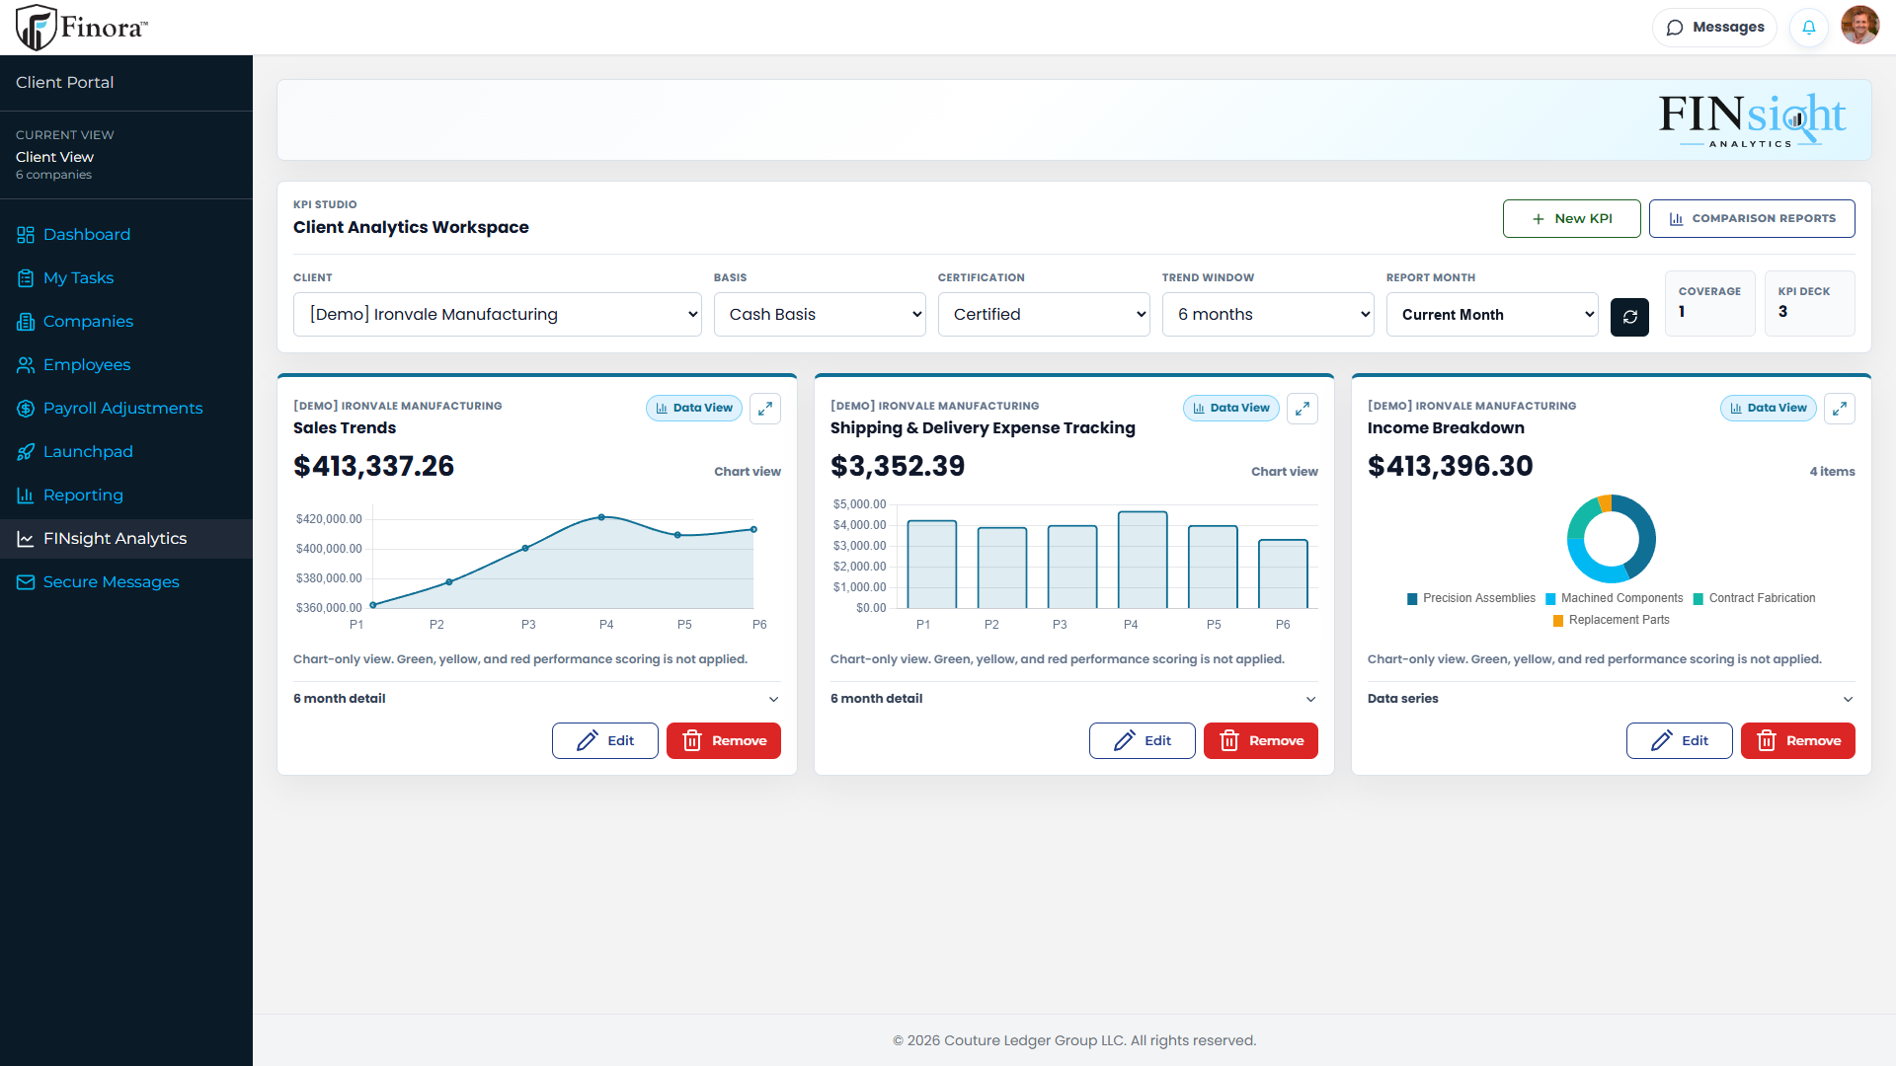The image size is (1896, 1066).
Task: Edit the Sales Trends KPI
Action: click(605, 741)
